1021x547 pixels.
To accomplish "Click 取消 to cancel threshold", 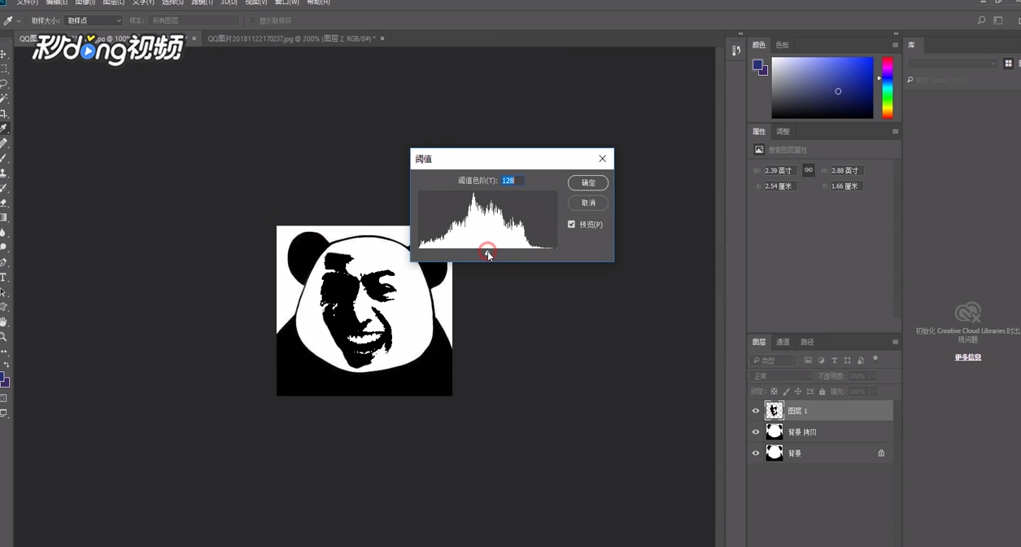I will coord(588,203).
